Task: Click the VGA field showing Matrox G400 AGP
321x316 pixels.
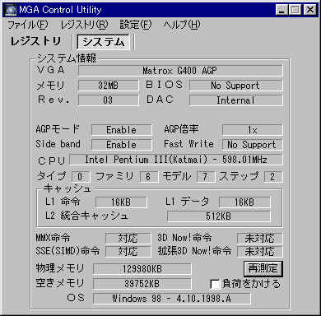Action: [x=180, y=71]
